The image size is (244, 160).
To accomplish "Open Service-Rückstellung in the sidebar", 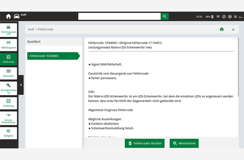I will coord(9,118).
